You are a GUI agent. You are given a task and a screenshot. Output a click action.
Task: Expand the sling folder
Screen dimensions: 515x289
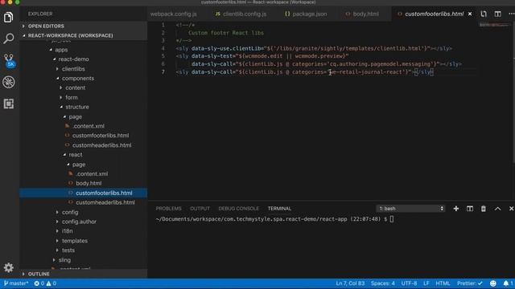tap(64, 260)
